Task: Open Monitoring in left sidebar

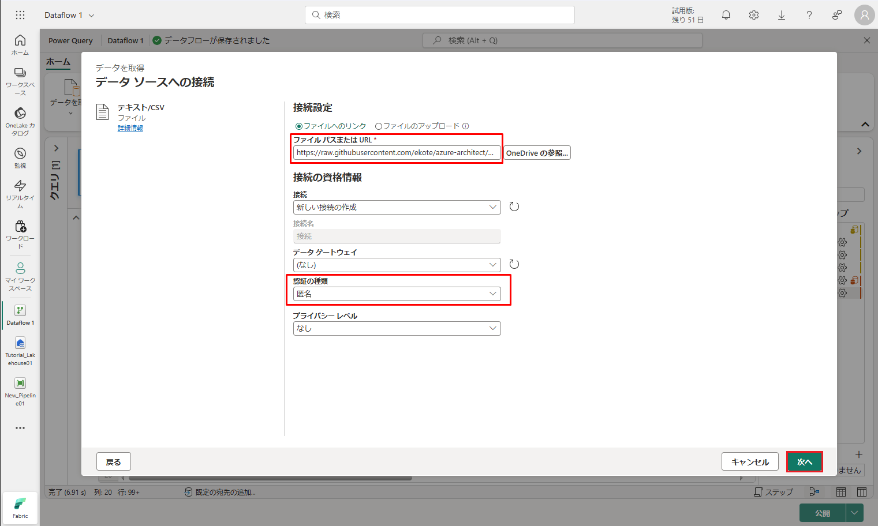Action: pyautogui.click(x=20, y=158)
